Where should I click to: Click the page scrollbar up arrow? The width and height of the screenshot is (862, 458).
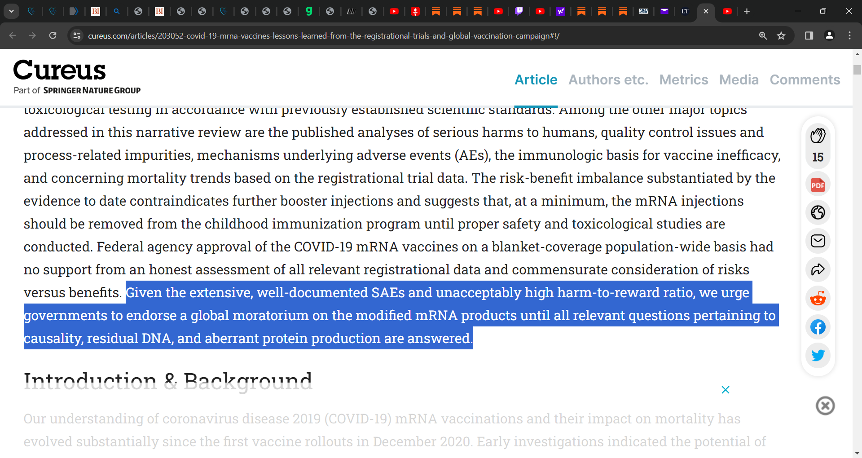857,54
